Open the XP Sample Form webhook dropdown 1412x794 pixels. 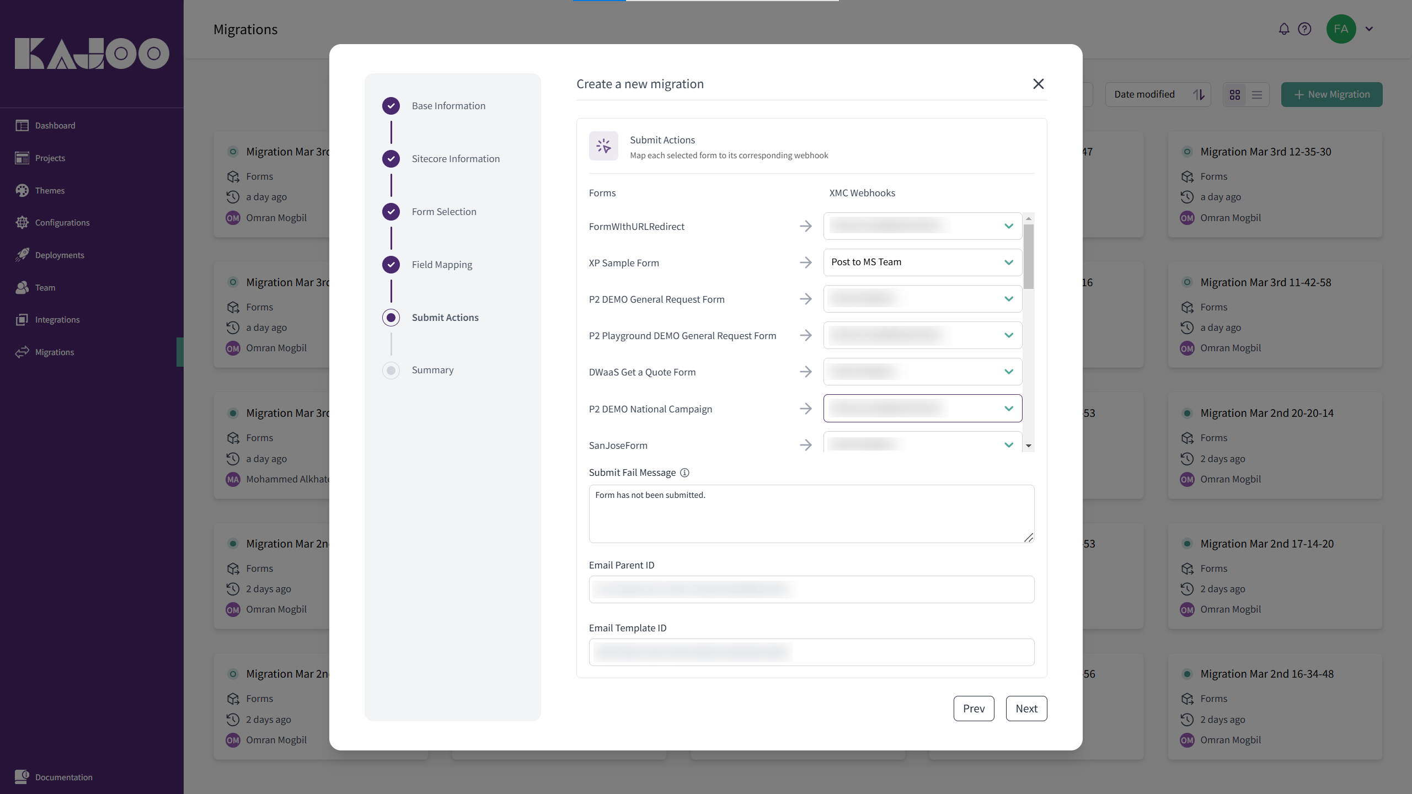(922, 262)
